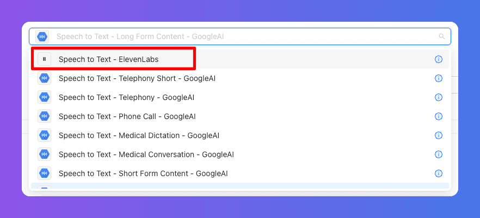This screenshot has height=218, width=480.
Task: Select Speech to Text - ElevenLabs
Action: (x=239, y=59)
